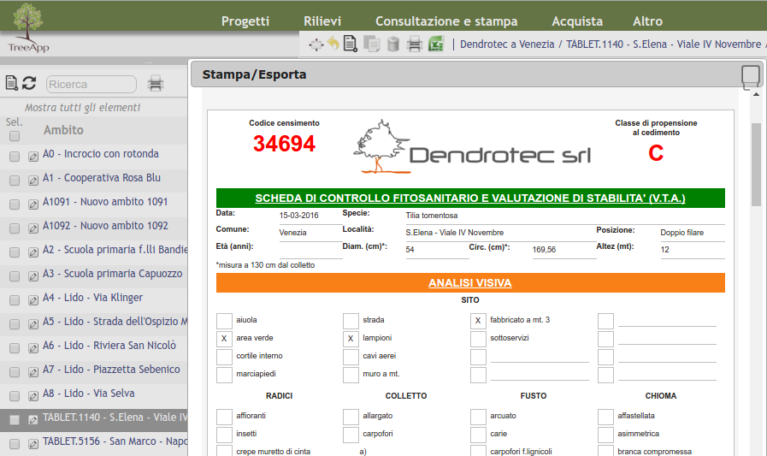The width and height of the screenshot is (767, 456).
Task: Click the trash delete icon in toolbar
Action: click(393, 44)
